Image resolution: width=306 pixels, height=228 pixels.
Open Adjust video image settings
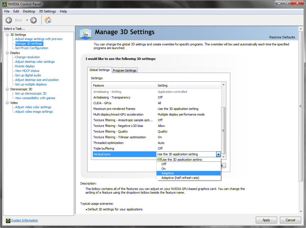click(34, 112)
